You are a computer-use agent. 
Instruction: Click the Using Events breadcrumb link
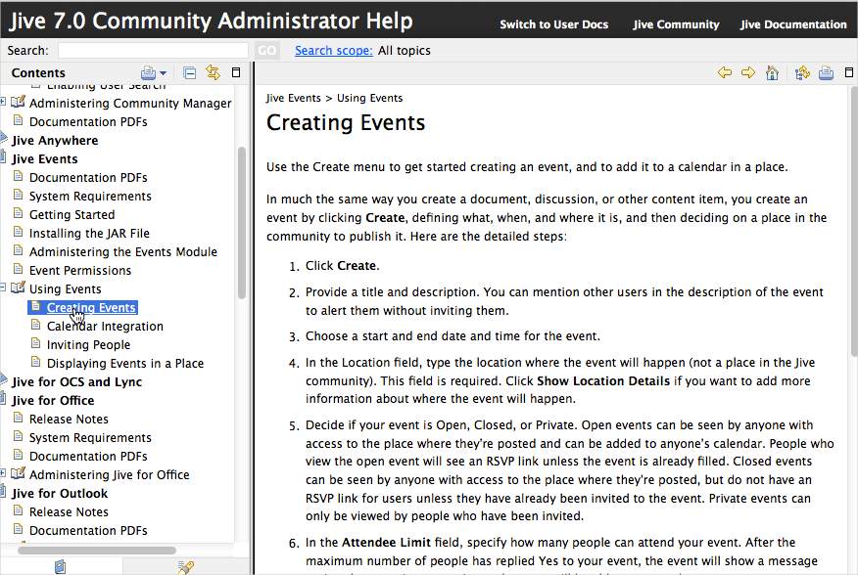click(x=370, y=98)
